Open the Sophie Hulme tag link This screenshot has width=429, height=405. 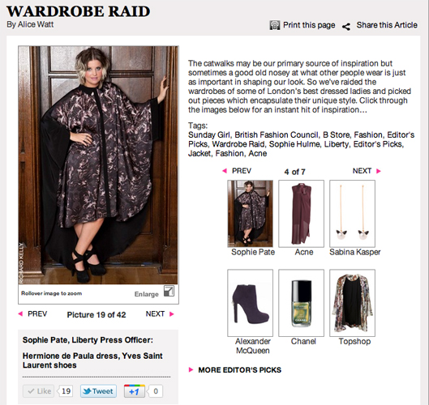(294, 144)
